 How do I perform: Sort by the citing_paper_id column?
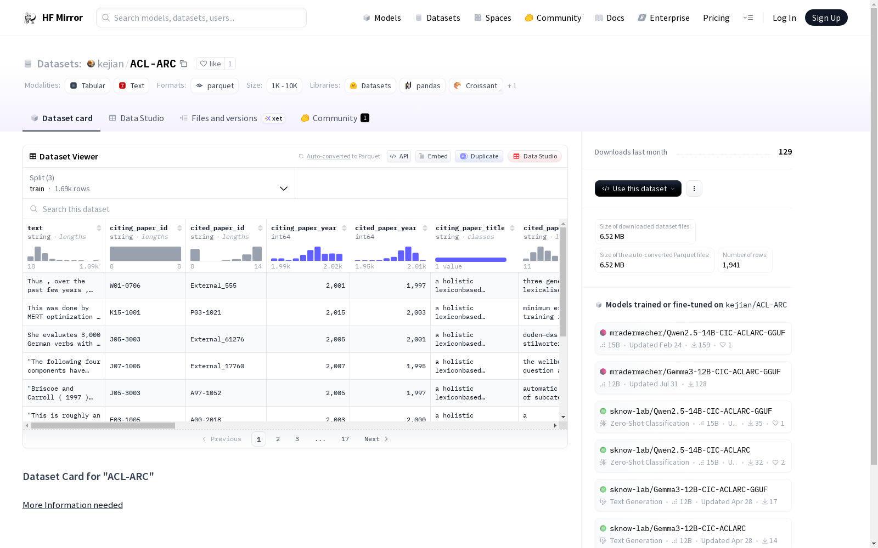(179, 228)
